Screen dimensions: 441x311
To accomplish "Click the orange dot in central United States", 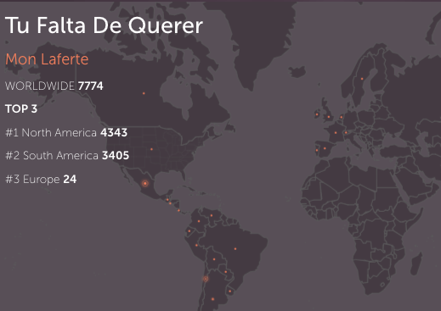I will coord(151,149).
